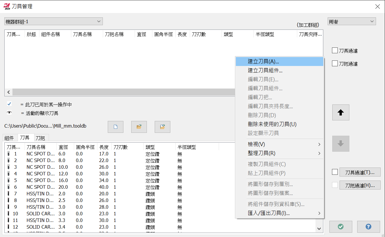Click the blue checkmark legend icon
385x237 pixels.
pos(9,104)
